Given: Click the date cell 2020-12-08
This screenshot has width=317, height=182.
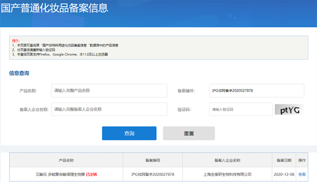Looking at the screenshot, I should [284, 174].
